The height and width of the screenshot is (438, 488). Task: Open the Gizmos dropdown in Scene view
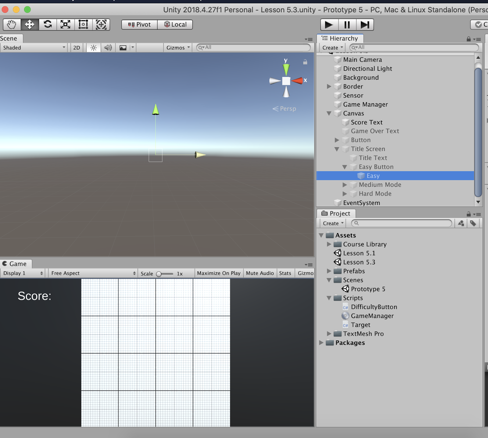click(x=178, y=48)
